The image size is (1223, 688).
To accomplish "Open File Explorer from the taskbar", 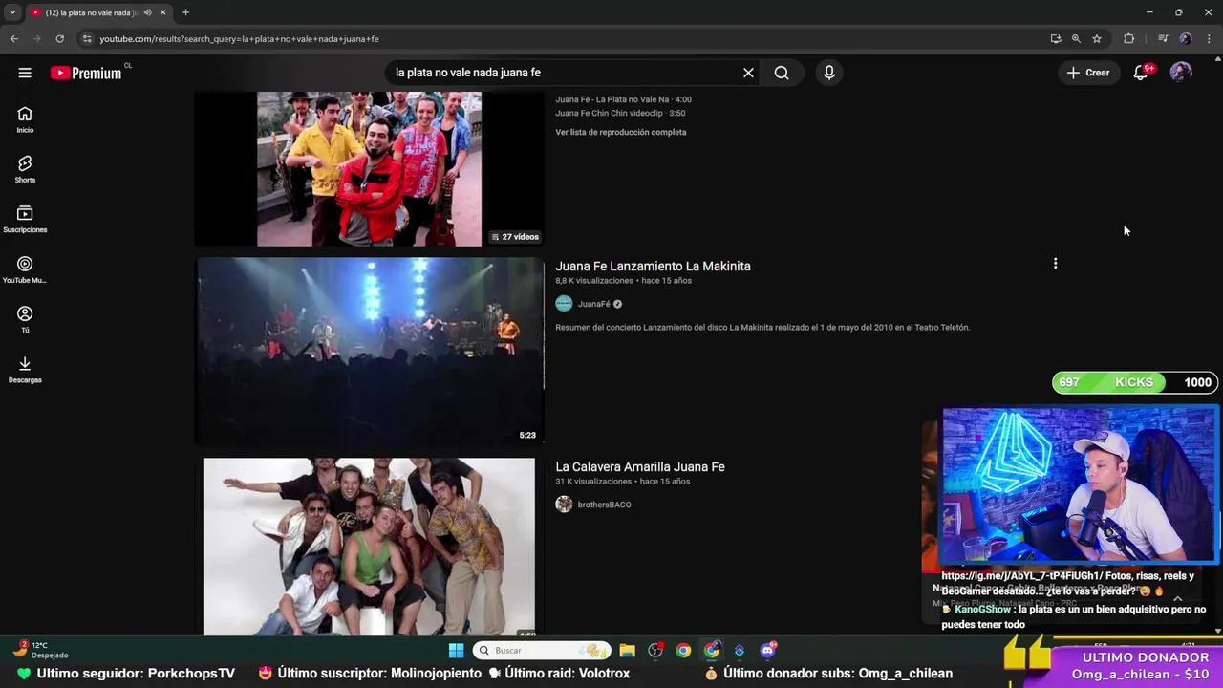I will pyautogui.click(x=627, y=651).
